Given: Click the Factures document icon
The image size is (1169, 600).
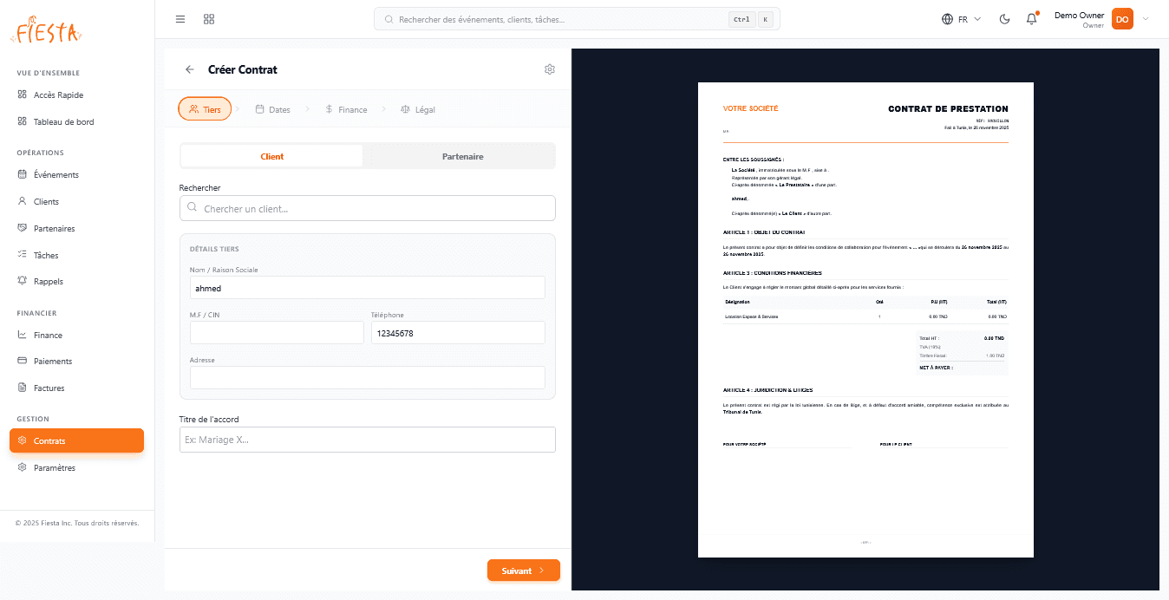Looking at the screenshot, I should tap(23, 388).
